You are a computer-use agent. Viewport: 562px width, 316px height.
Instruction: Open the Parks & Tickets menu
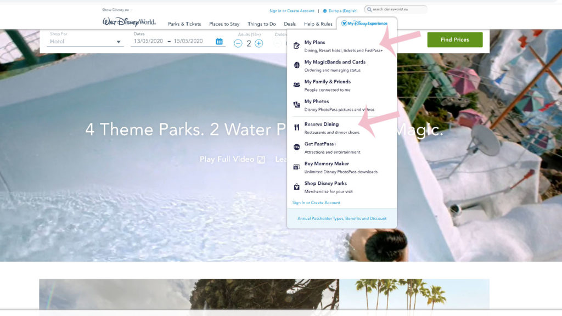pos(184,24)
